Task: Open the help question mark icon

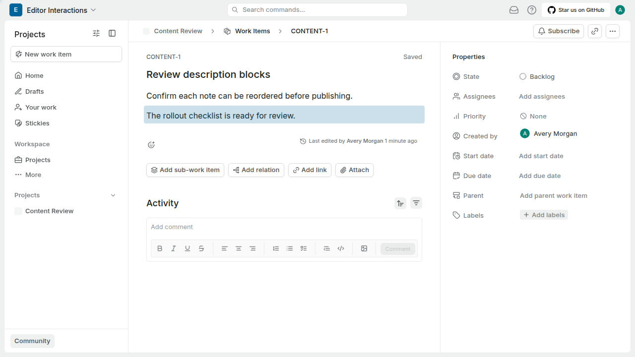Action: (x=532, y=10)
